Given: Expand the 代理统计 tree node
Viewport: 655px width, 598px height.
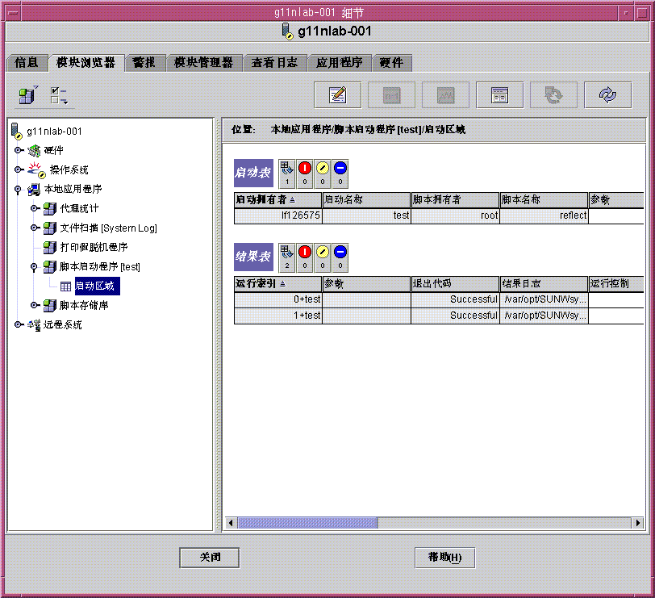Looking at the screenshot, I should pyautogui.click(x=35, y=208).
